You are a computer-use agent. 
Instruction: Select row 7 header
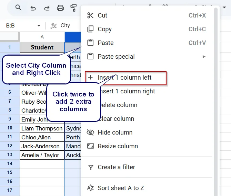click(x=10, y=101)
